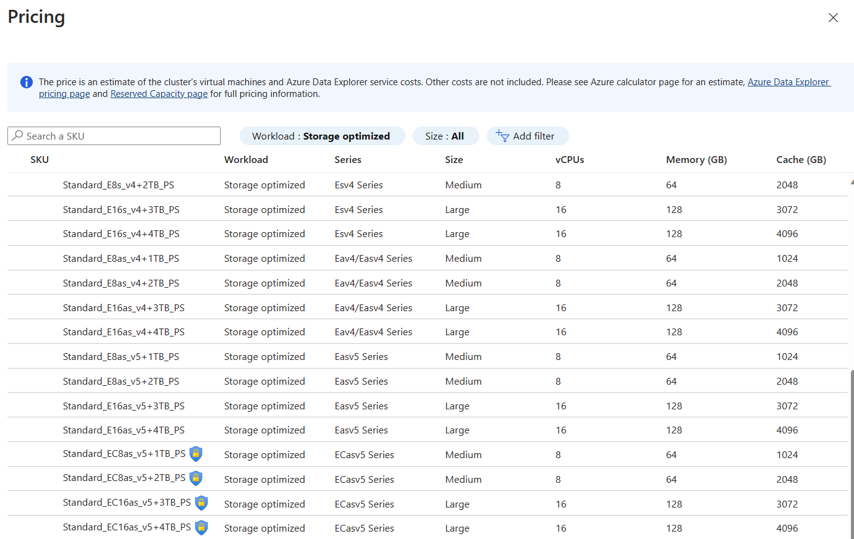The image size is (854, 539).
Task: Click vCPUs value 16 for Standard_E16as_v5+4TB_PS
Action: point(561,430)
